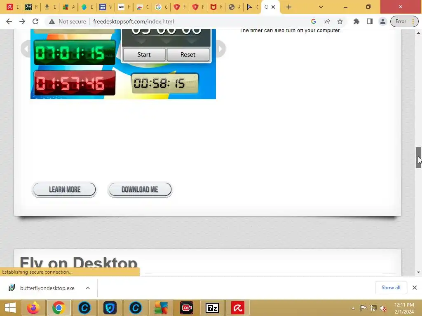Toggle the browser side panel

pos(370,21)
